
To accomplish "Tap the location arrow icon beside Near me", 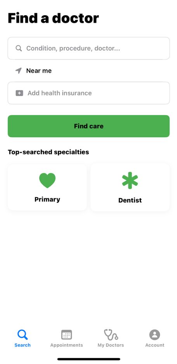I will 19,70.
